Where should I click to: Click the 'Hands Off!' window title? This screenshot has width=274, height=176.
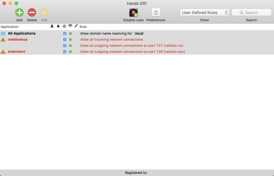pyautogui.click(x=137, y=3)
